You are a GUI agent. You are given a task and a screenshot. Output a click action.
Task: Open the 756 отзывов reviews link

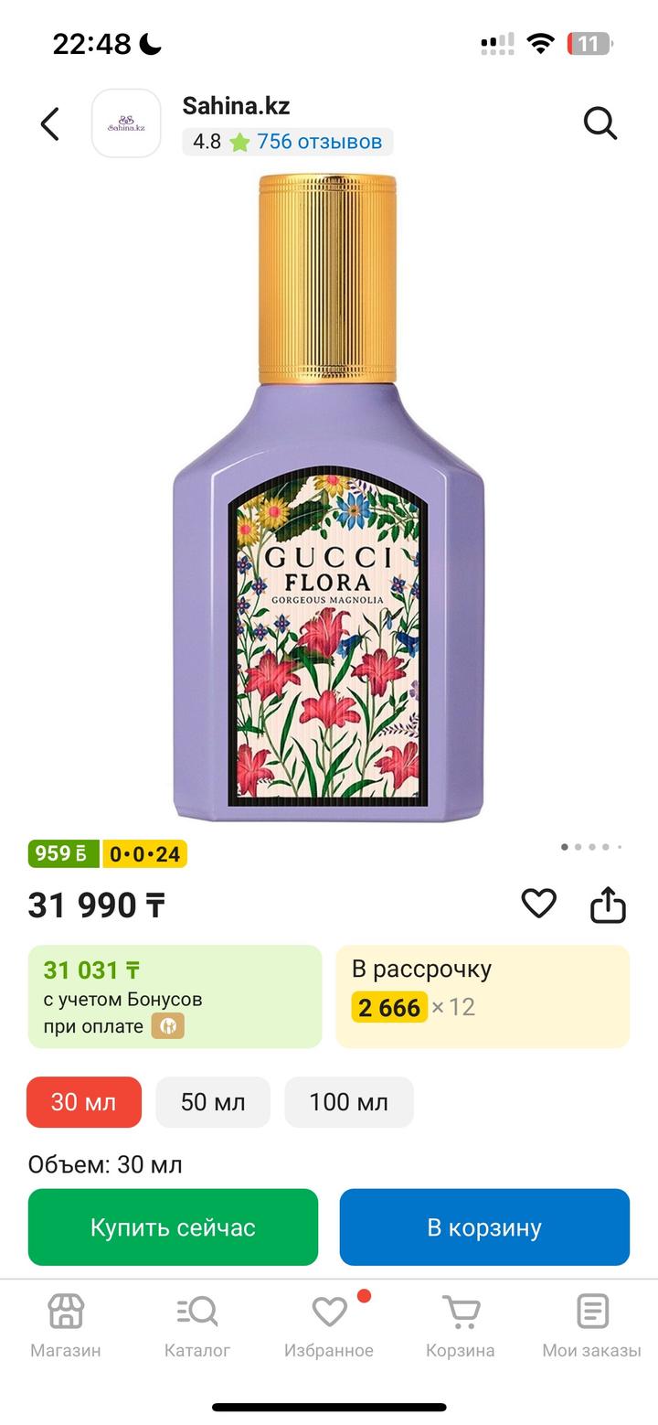[319, 142]
